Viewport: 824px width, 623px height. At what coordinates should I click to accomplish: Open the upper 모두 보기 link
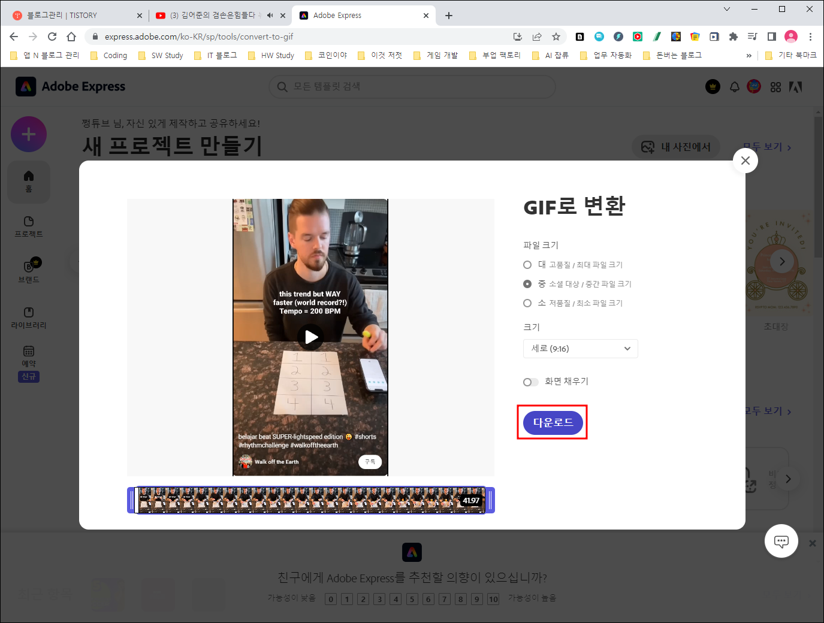767,147
